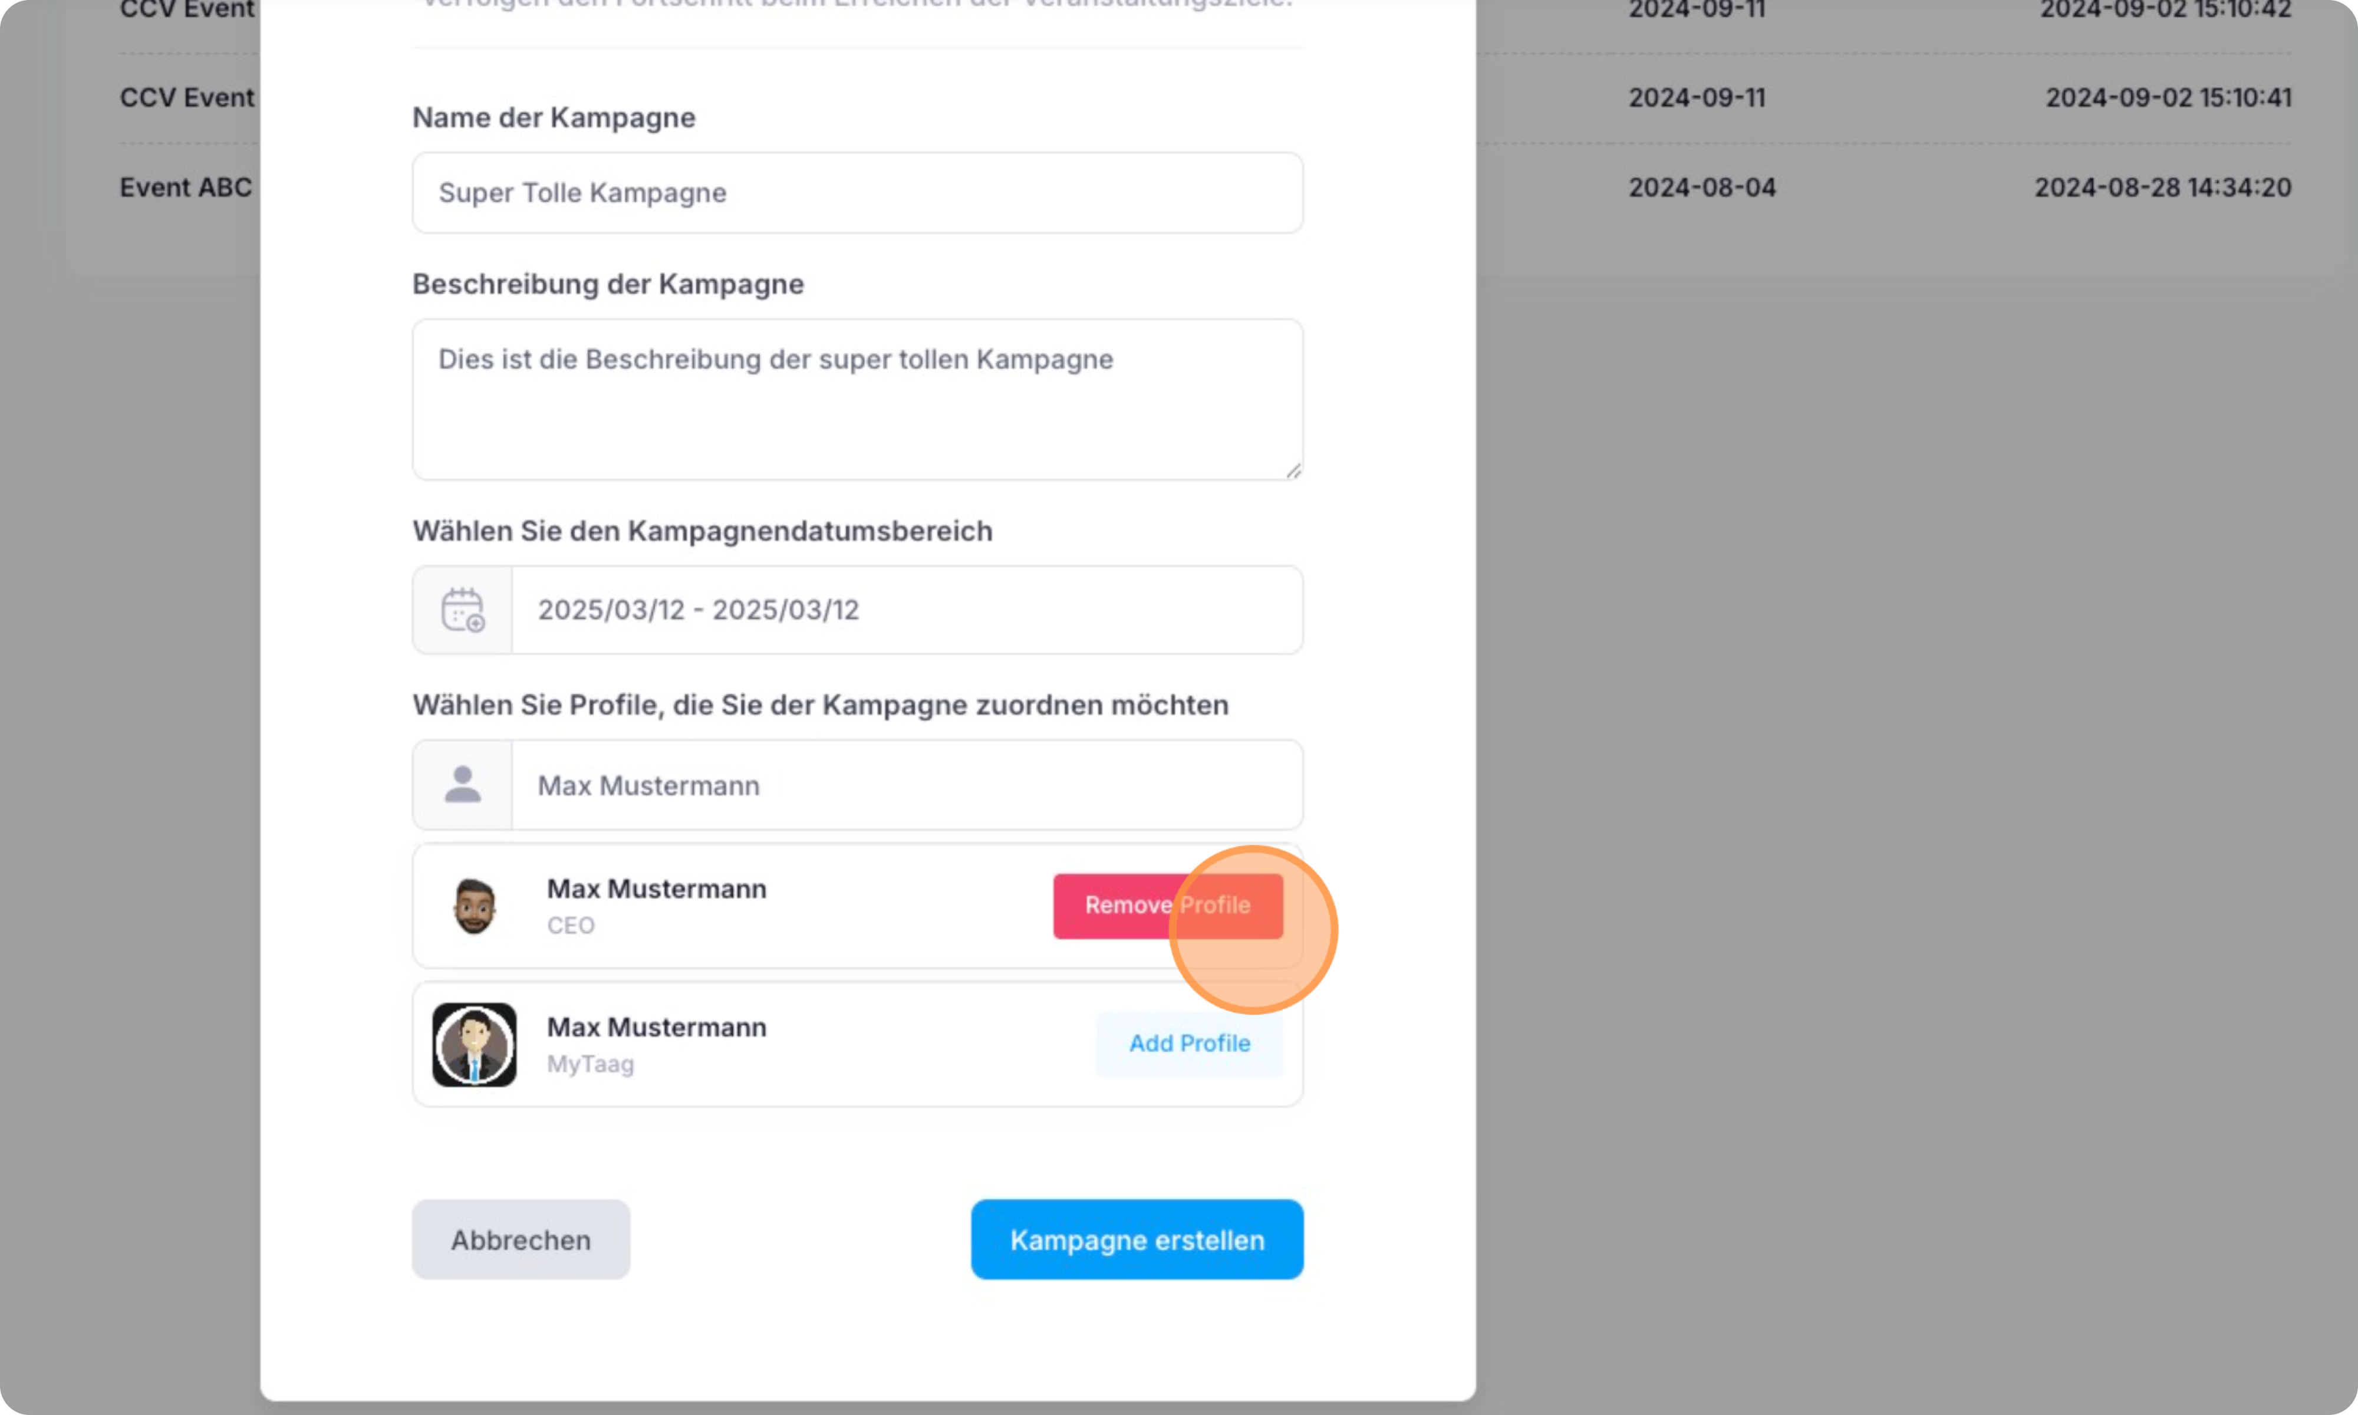Click the Event ABC row in background

(186, 188)
